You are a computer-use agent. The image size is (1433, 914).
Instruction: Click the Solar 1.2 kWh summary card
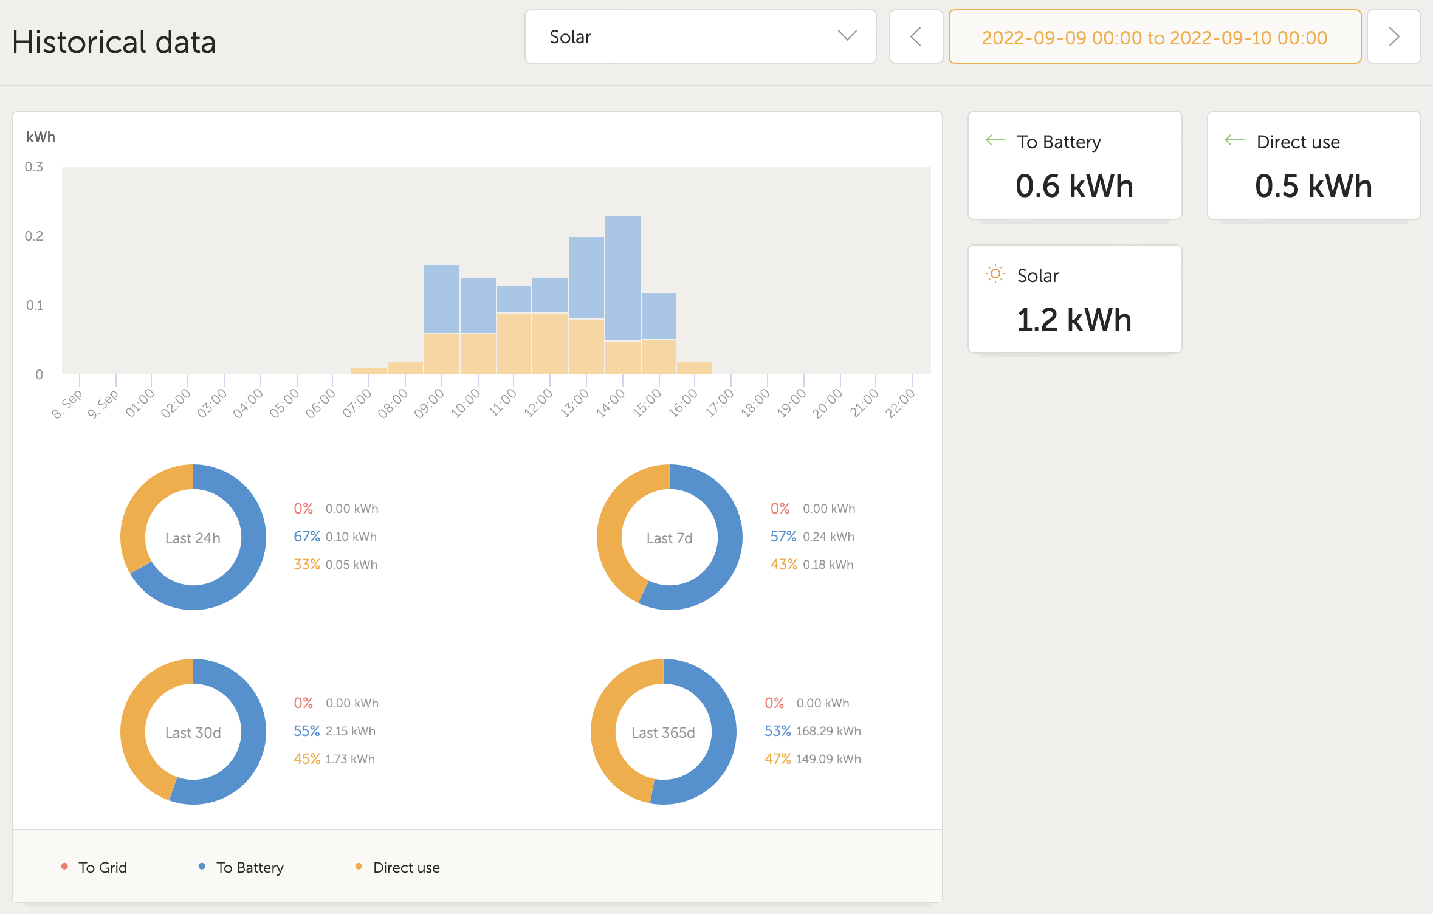1074,298
